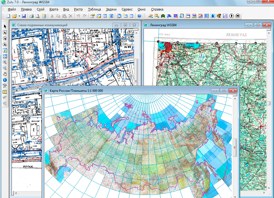Activate the zoom out magnifier tool
274x198 pixels.
click(5, 68)
